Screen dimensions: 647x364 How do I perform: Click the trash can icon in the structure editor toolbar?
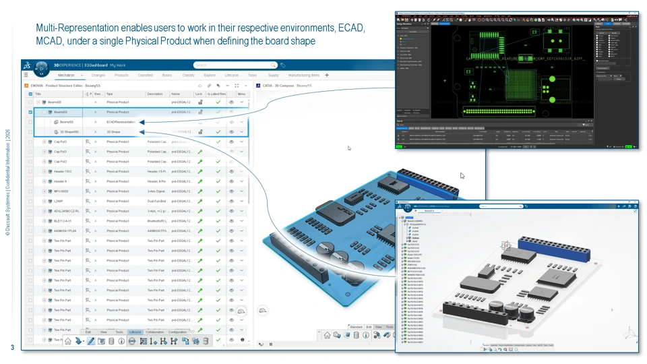pos(206,341)
